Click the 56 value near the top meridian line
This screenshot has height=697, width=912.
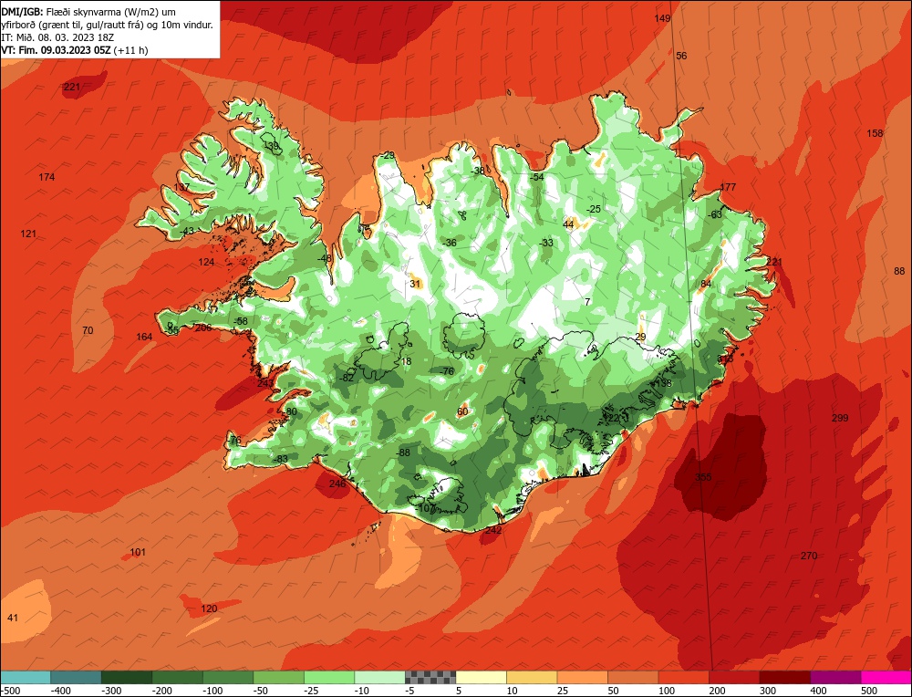pos(681,56)
